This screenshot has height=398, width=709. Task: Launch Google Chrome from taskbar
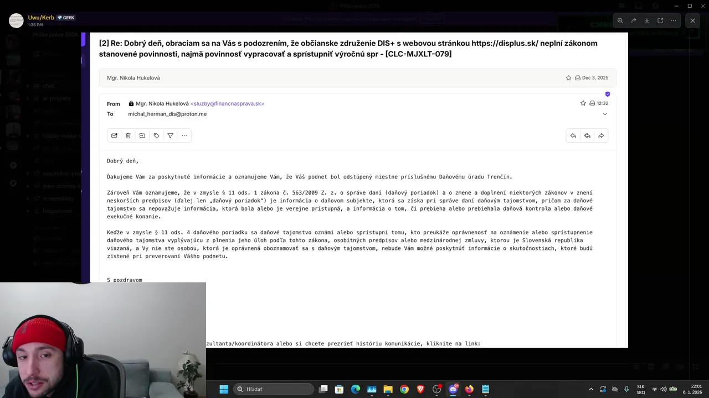coord(404,389)
